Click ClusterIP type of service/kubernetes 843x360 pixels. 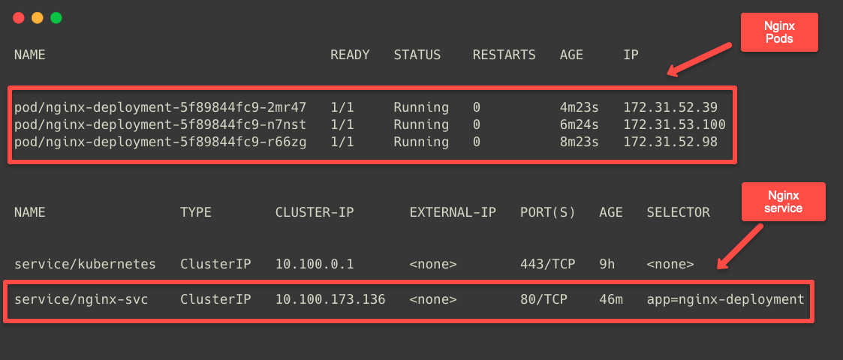(x=215, y=264)
